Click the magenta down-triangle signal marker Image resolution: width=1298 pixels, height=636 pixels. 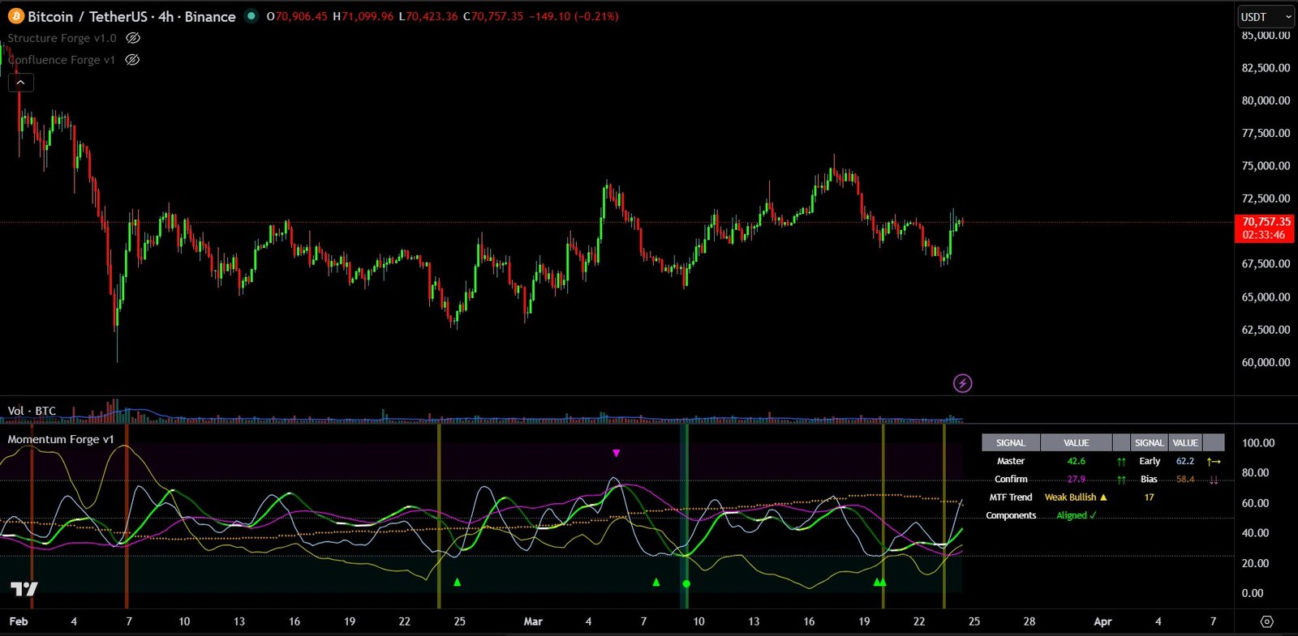point(616,454)
